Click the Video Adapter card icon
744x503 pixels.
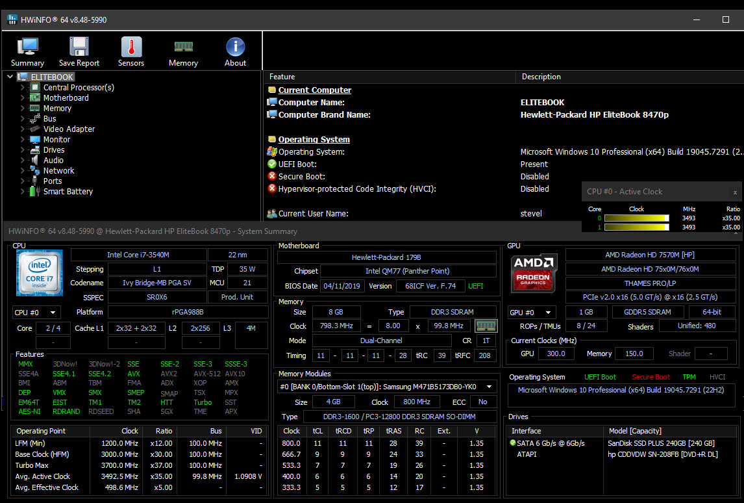click(35, 129)
